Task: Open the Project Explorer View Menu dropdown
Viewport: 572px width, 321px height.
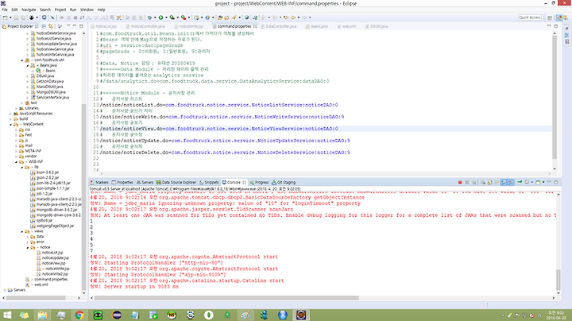Action: [x=68, y=26]
